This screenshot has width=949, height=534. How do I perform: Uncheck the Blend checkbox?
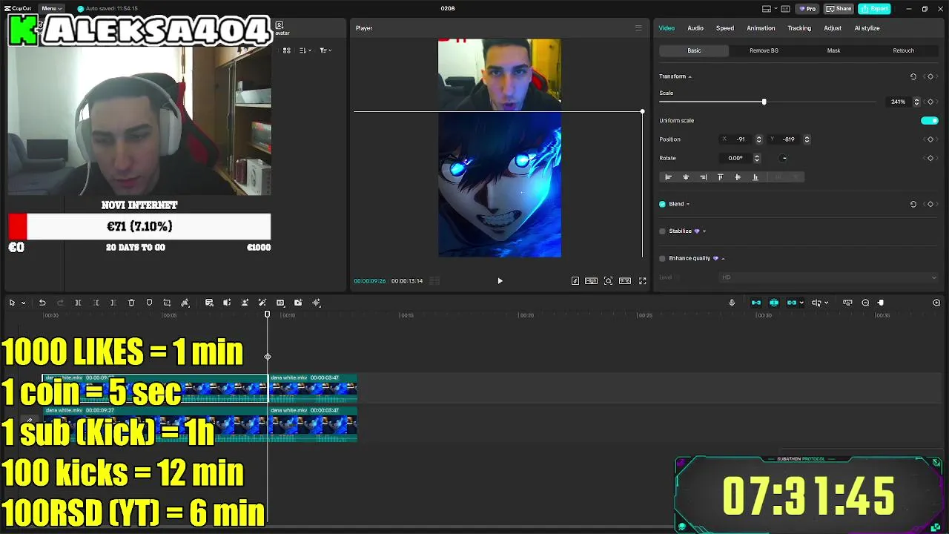[x=662, y=204]
